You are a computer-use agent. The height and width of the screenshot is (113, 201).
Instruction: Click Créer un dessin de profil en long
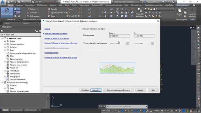[x=118, y=90]
